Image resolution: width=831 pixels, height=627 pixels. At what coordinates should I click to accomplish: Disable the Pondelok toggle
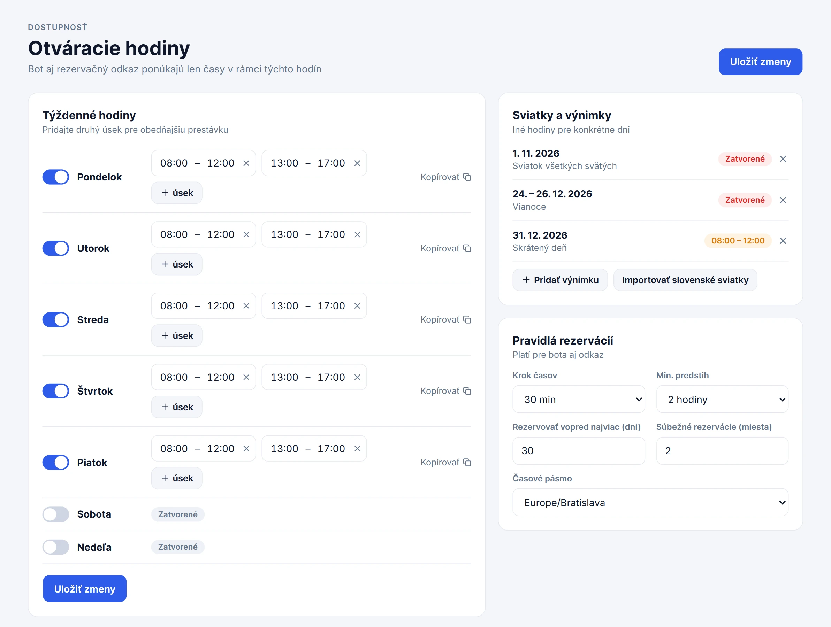56,177
